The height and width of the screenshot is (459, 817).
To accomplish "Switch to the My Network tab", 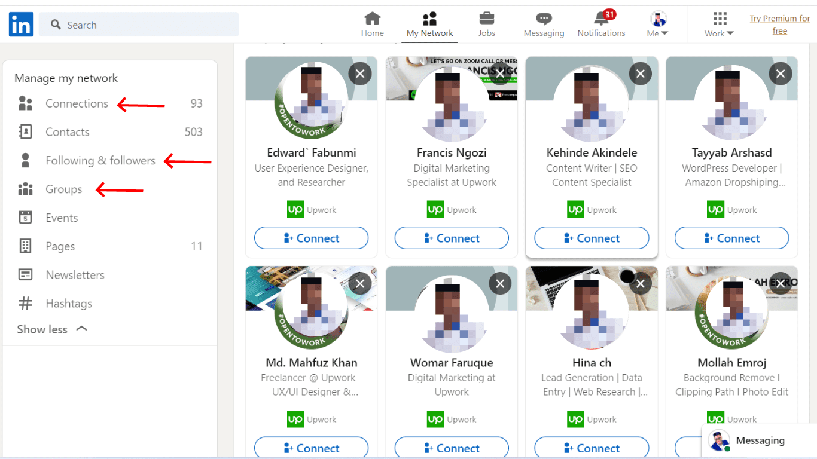I will [x=429, y=25].
